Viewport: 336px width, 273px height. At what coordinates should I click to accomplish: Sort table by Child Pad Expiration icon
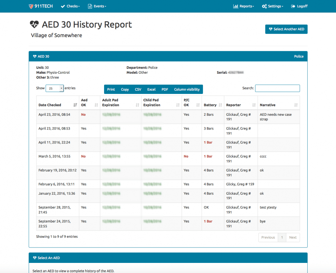tap(178, 105)
